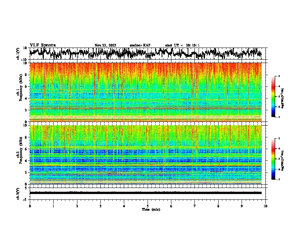The width and height of the screenshot is (299, 231).
Task: Click the "5" tick on ch.3(V) axis
Action: [x=26, y=188]
